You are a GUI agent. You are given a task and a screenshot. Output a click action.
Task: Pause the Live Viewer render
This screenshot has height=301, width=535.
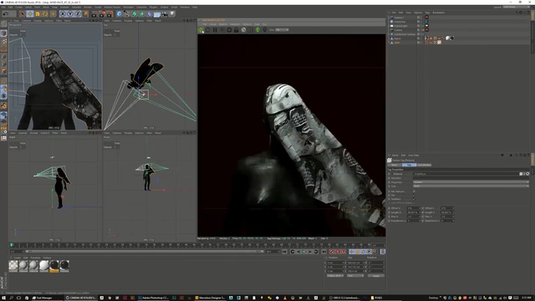(215, 30)
